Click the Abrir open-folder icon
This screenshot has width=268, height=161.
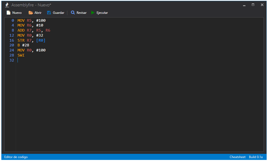point(31,13)
